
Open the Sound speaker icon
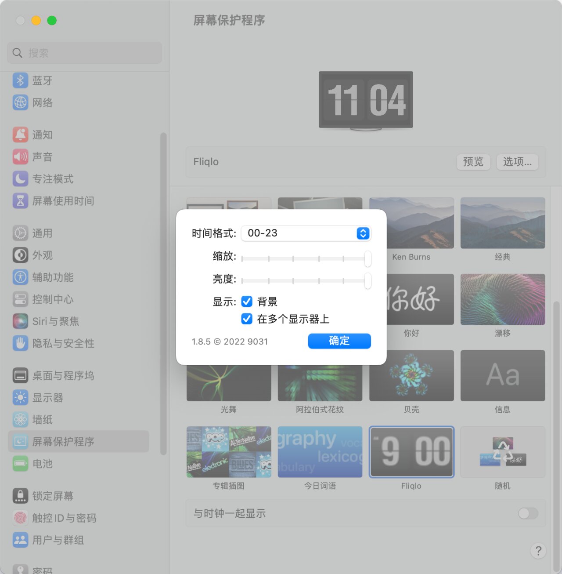[20, 156]
